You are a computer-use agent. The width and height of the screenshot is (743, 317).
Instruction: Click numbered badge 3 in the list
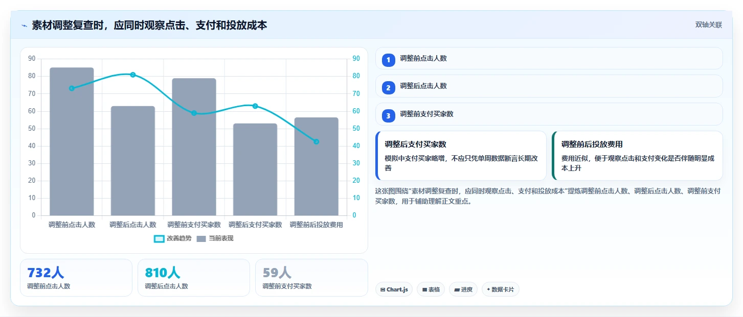point(388,116)
